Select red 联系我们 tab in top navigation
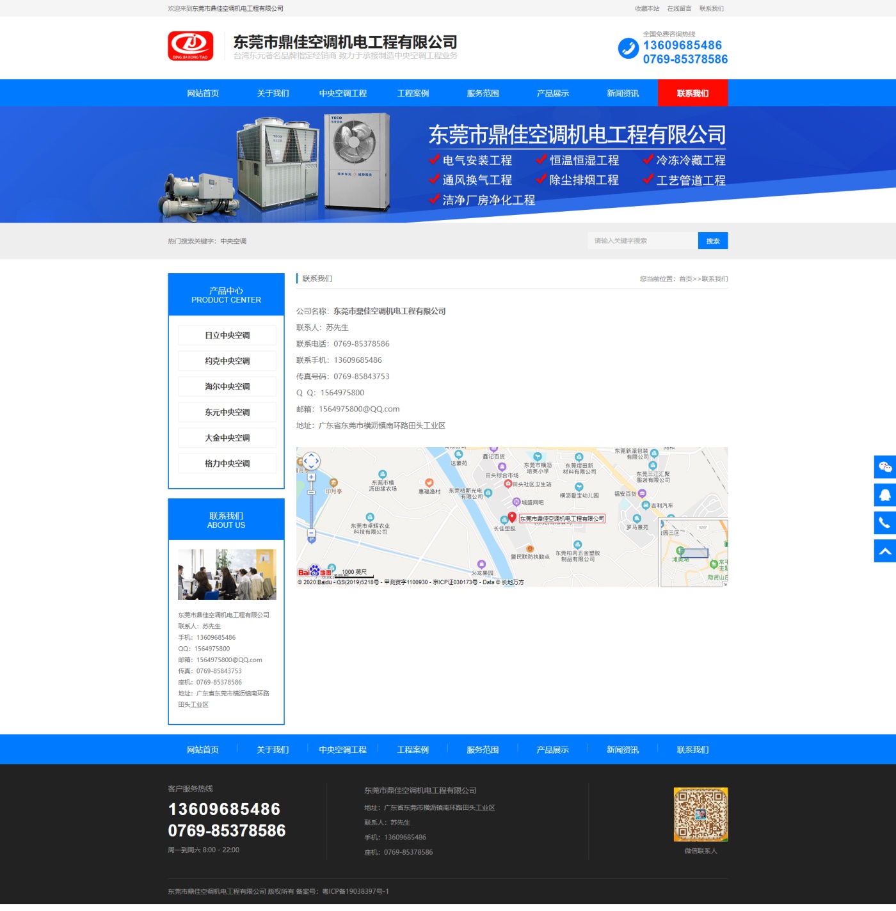 pos(693,93)
